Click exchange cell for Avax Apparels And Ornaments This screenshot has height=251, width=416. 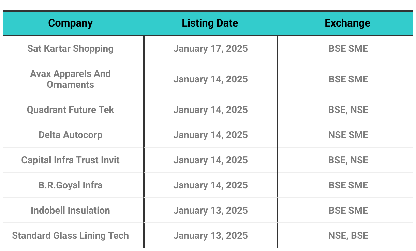tap(348, 79)
